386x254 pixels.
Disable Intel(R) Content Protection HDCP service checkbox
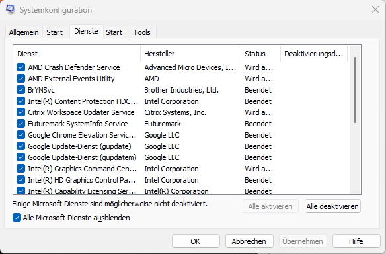[x=20, y=101]
